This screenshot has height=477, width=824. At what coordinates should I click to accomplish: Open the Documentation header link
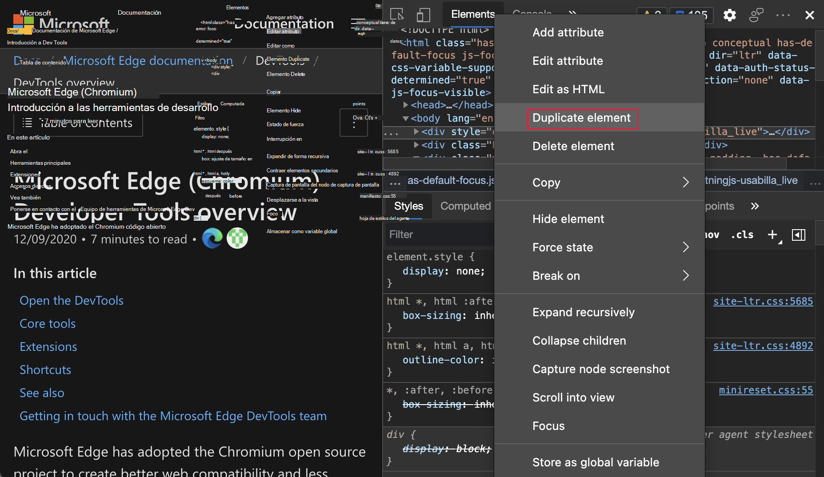point(284,24)
